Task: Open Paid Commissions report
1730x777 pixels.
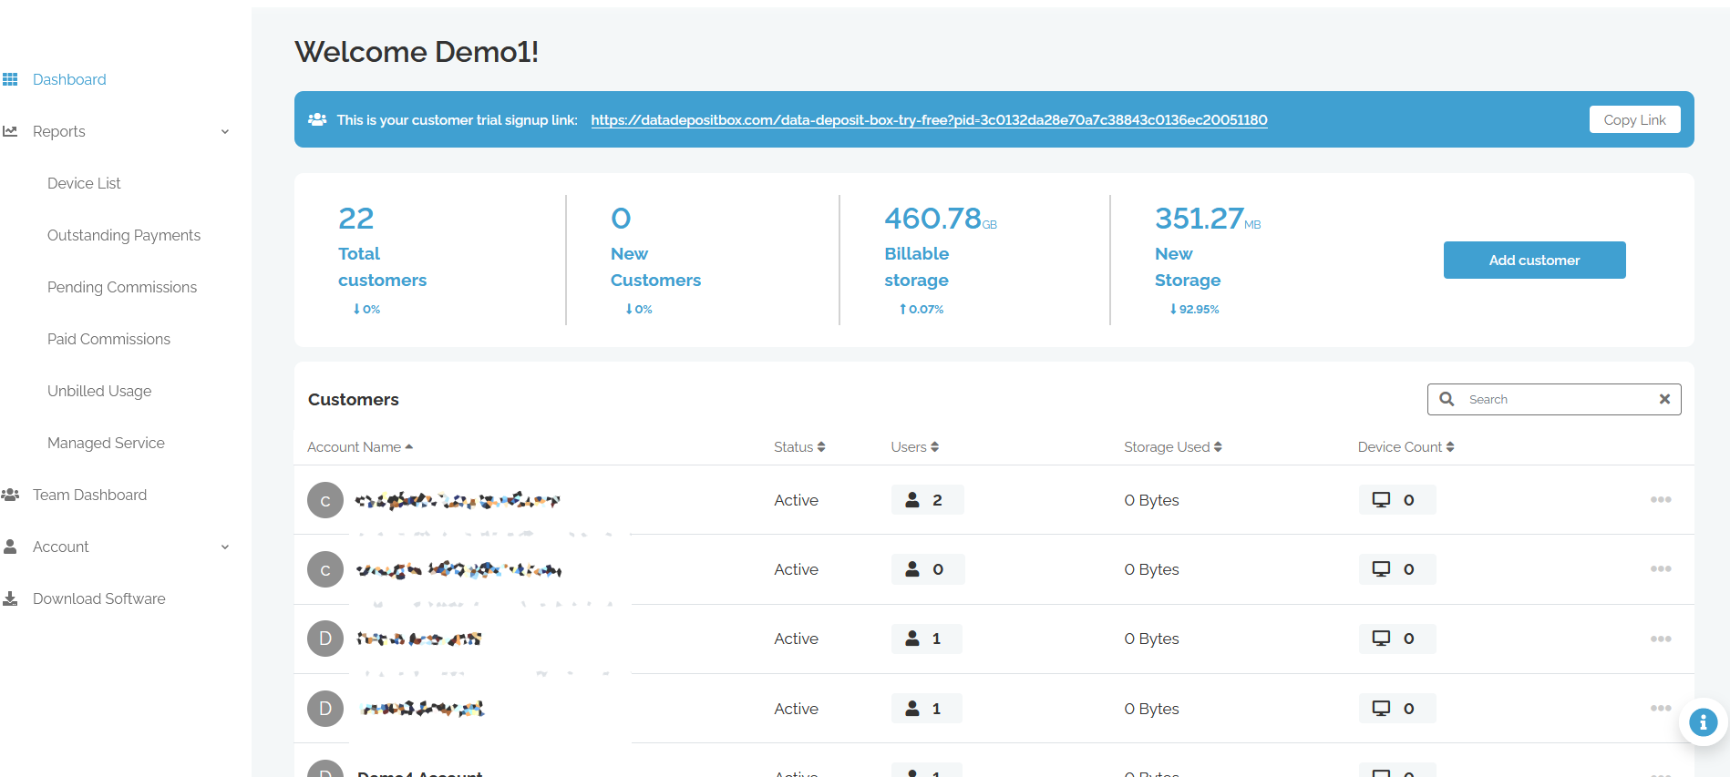Action: click(x=108, y=339)
